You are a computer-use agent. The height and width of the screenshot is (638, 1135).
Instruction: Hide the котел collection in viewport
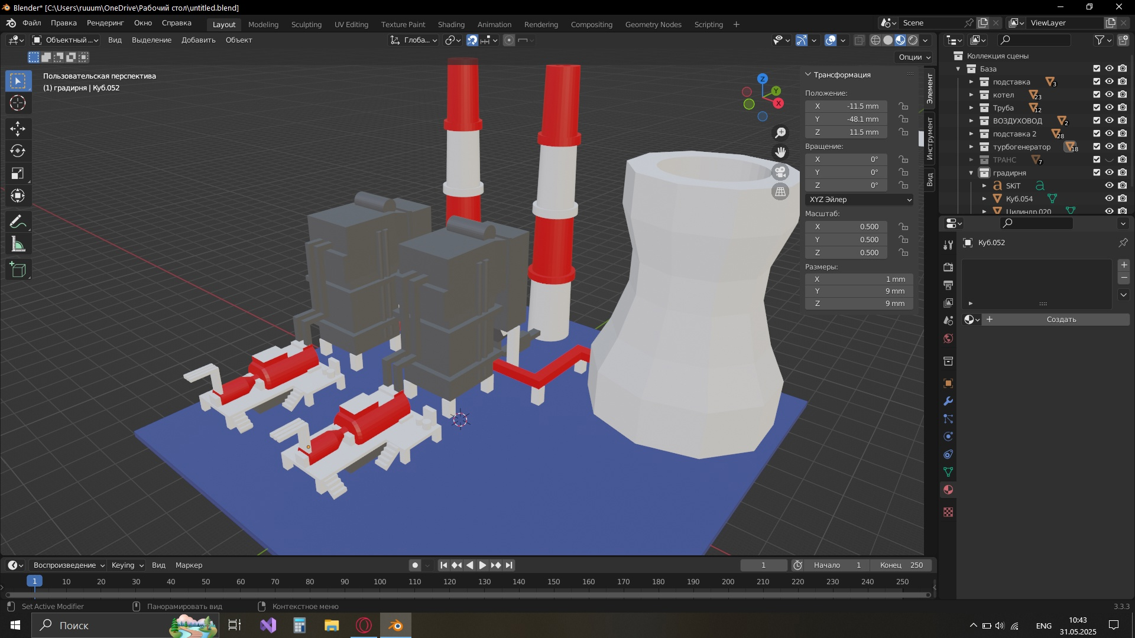point(1110,95)
